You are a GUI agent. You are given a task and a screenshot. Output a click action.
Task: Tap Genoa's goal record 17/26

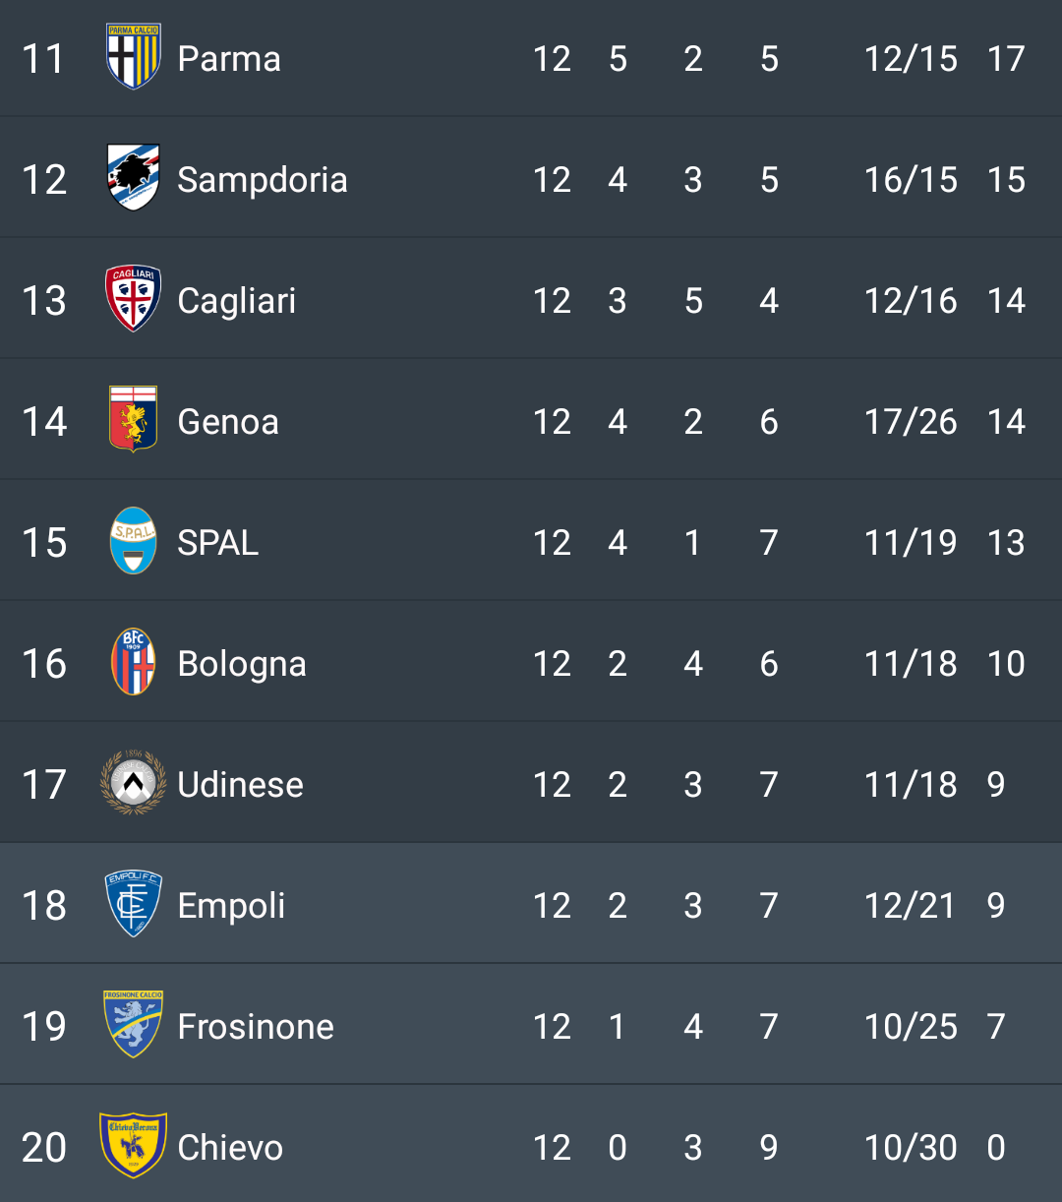click(x=911, y=422)
